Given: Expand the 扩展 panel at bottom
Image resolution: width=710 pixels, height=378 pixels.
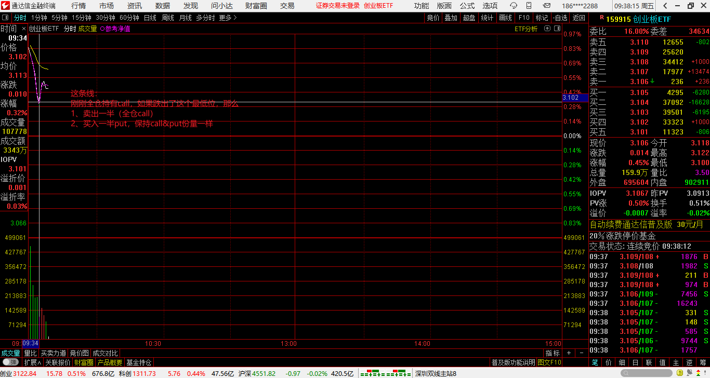Looking at the screenshot, I should [32, 362].
